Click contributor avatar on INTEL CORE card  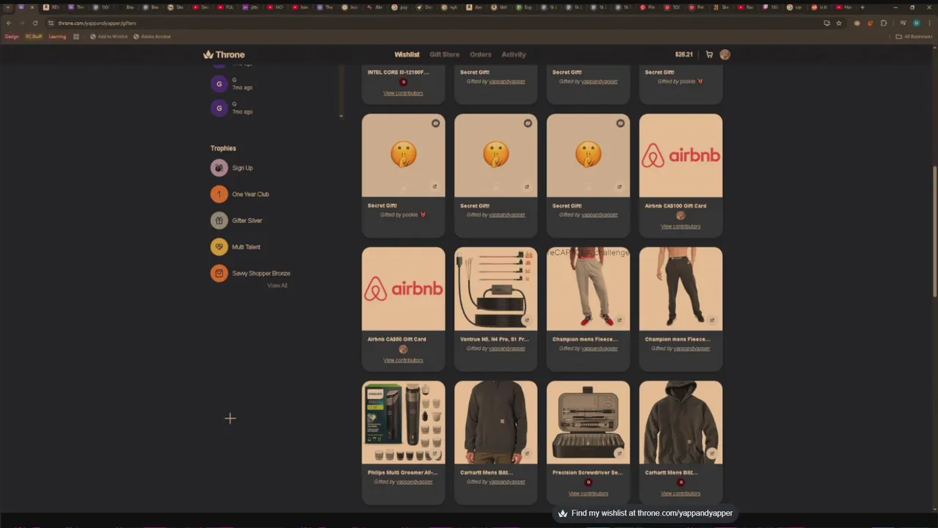click(x=403, y=82)
